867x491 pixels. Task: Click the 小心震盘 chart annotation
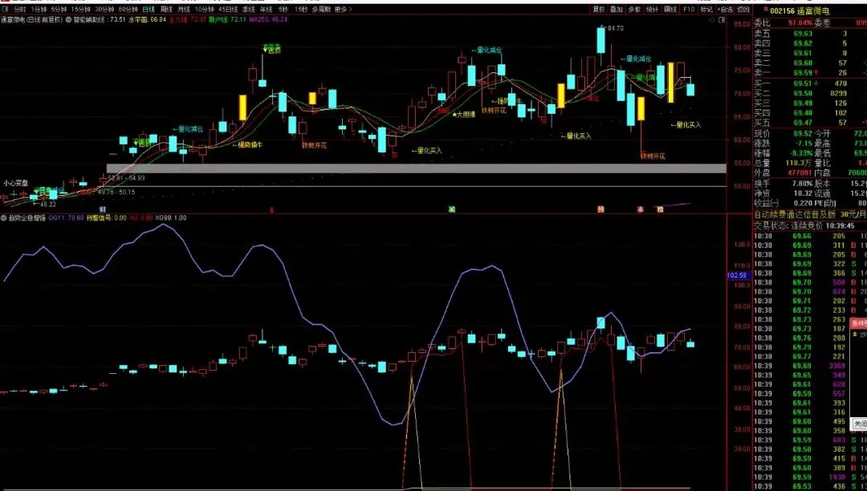point(15,183)
